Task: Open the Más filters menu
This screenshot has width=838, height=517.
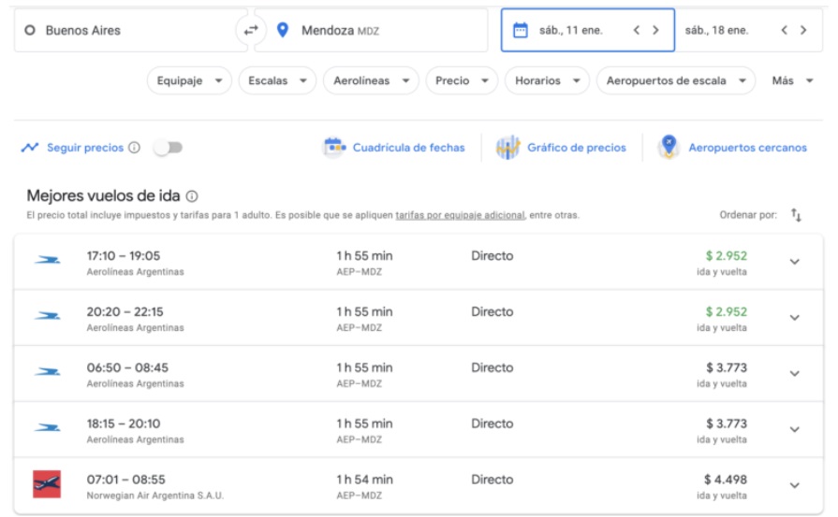Action: click(x=792, y=80)
